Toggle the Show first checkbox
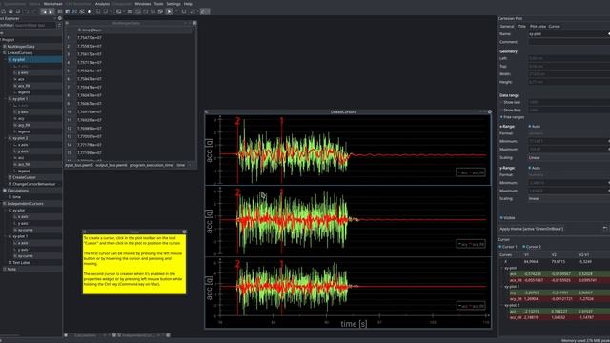This screenshot has width=610, height=343. point(501,111)
